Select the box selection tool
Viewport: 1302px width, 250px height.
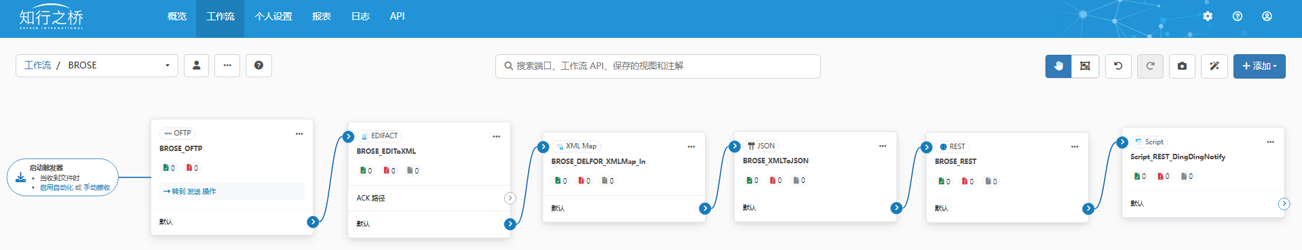1085,66
